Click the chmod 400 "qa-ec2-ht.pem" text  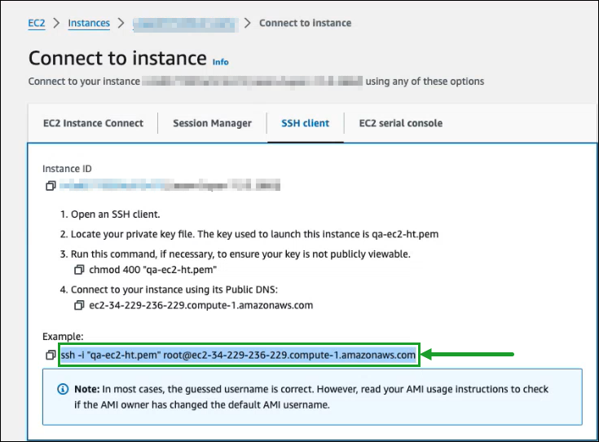point(153,270)
